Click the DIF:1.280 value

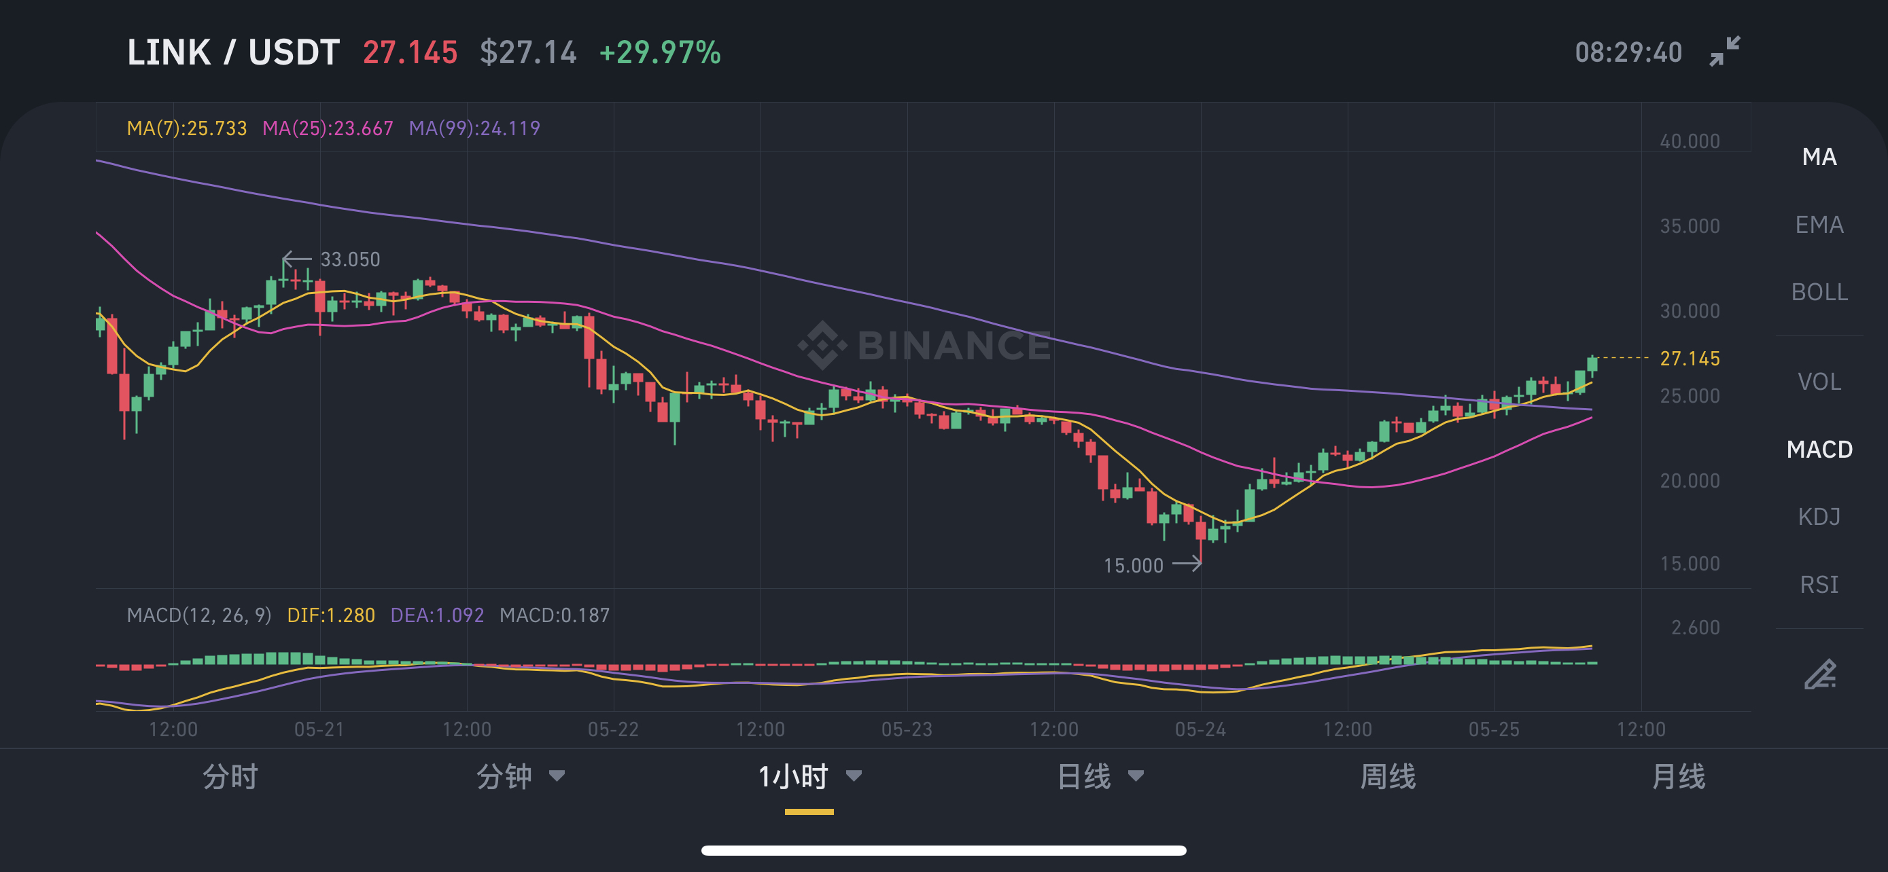pyautogui.click(x=331, y=615)
